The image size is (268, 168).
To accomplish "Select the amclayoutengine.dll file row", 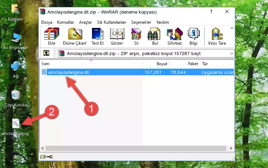I will coord(137,72).
